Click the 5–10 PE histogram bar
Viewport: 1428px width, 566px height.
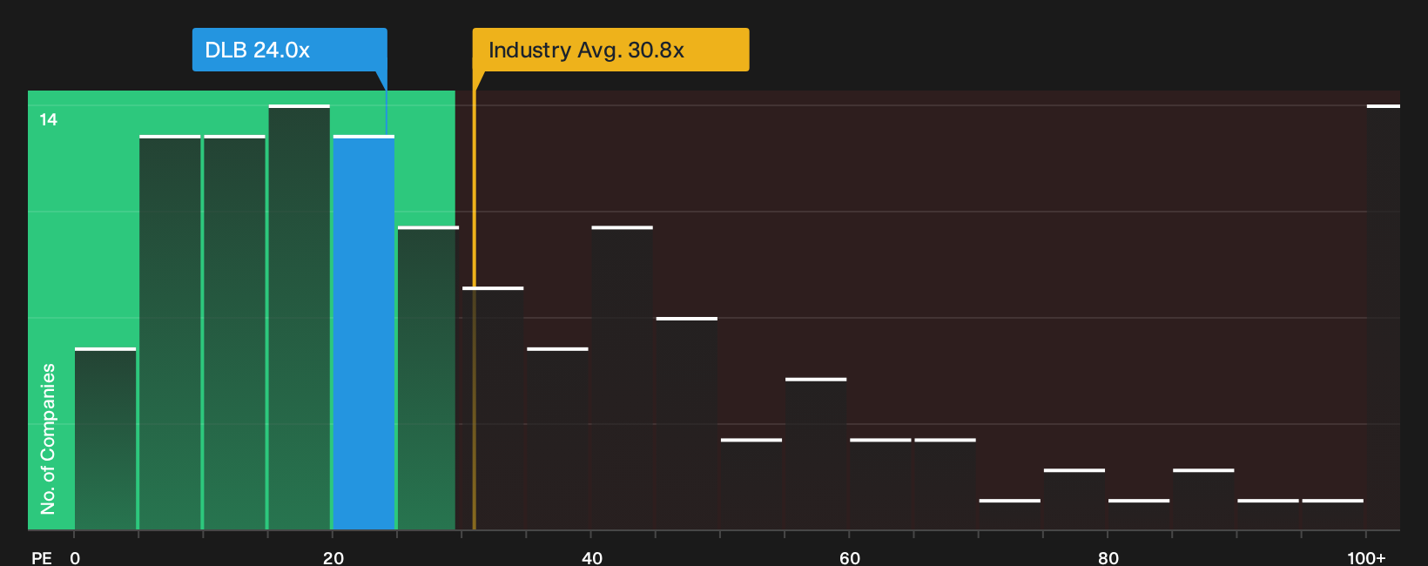[x=170, y=333]
